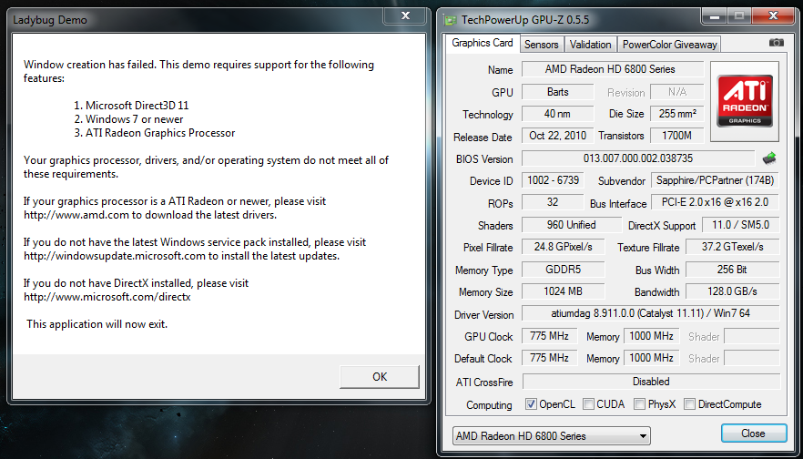The width and height of the screenshot is (803, 459).
Task: Click the Bus Interface field PCI-E 2.0
Action: [715, 202]
